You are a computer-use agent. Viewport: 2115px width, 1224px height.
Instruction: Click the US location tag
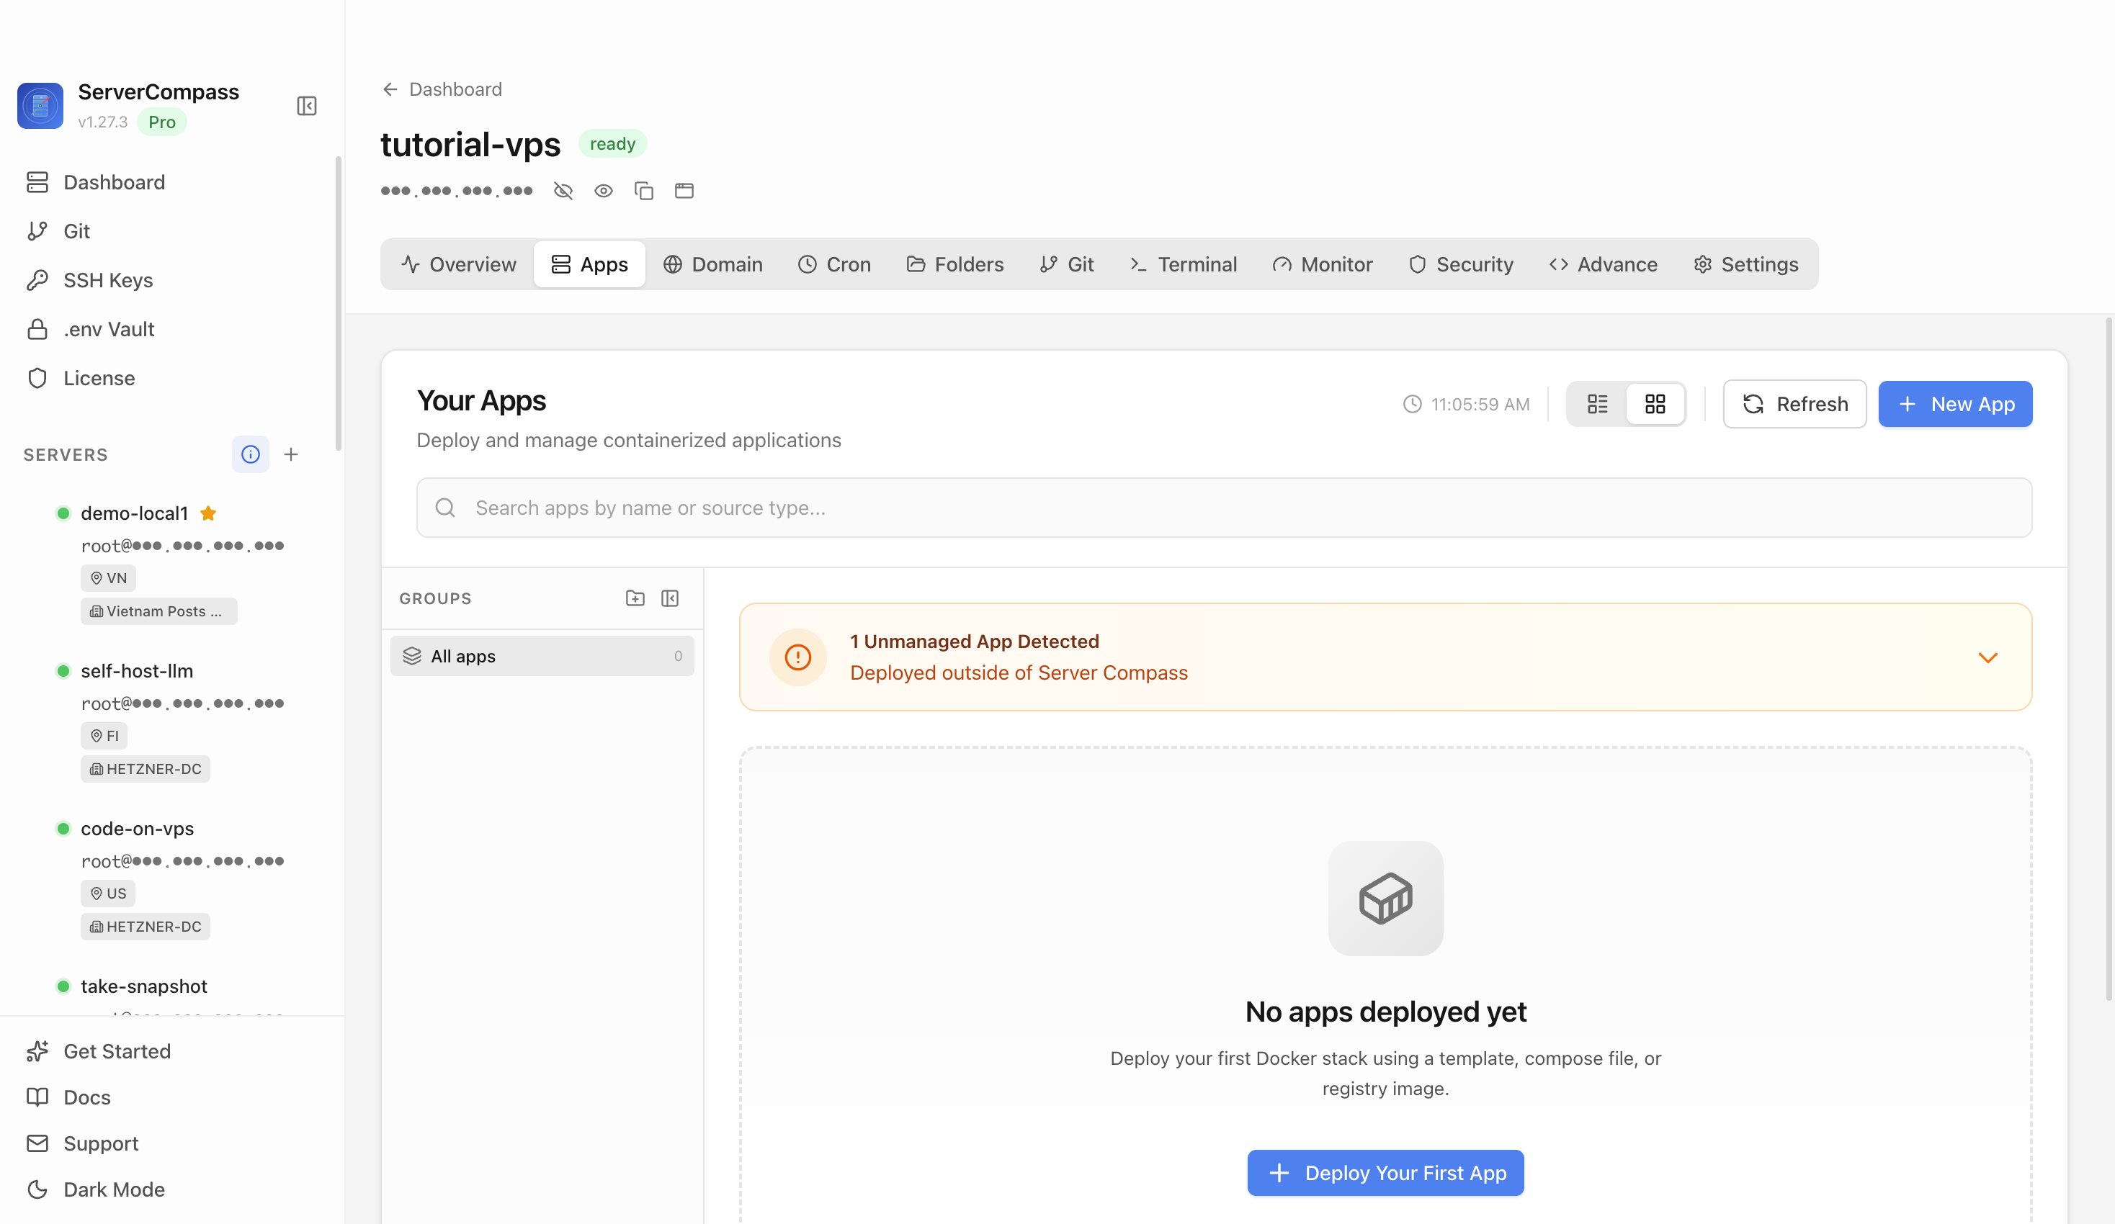(x=107, y=894)
